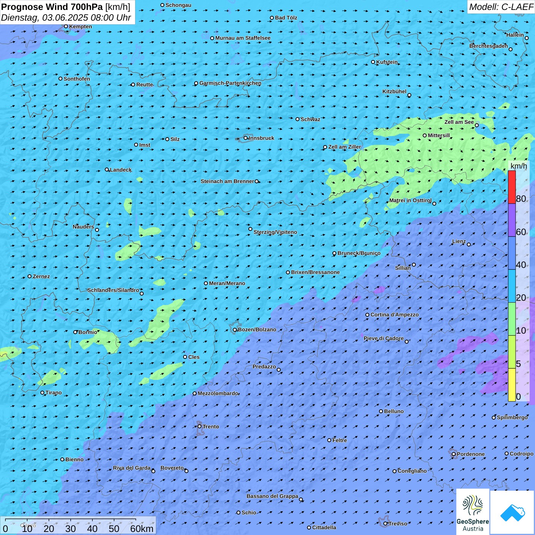Click the Meran/Merano city marker
Viewport: 535px width, 535px height.
pos(206,283)
